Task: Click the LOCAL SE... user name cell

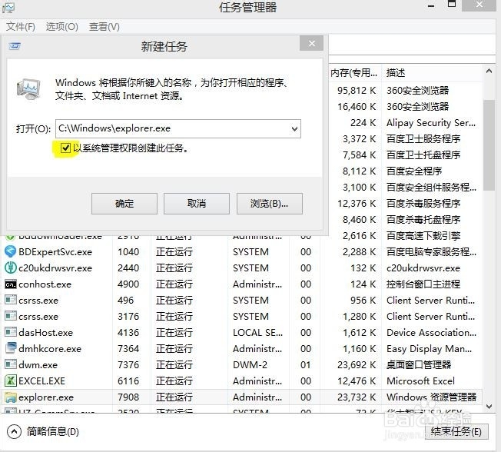Action: coord(257,332)
